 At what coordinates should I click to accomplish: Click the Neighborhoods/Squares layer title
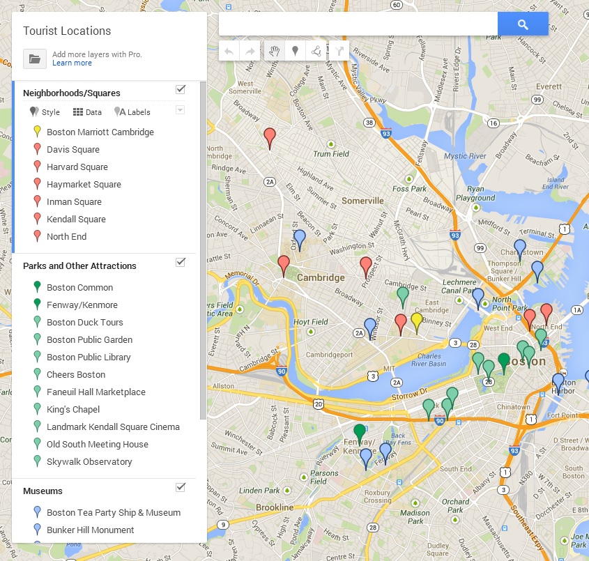coord(72,93)
